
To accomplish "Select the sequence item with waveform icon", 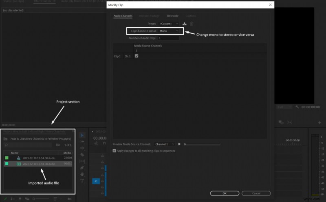I will click(39, 158).
